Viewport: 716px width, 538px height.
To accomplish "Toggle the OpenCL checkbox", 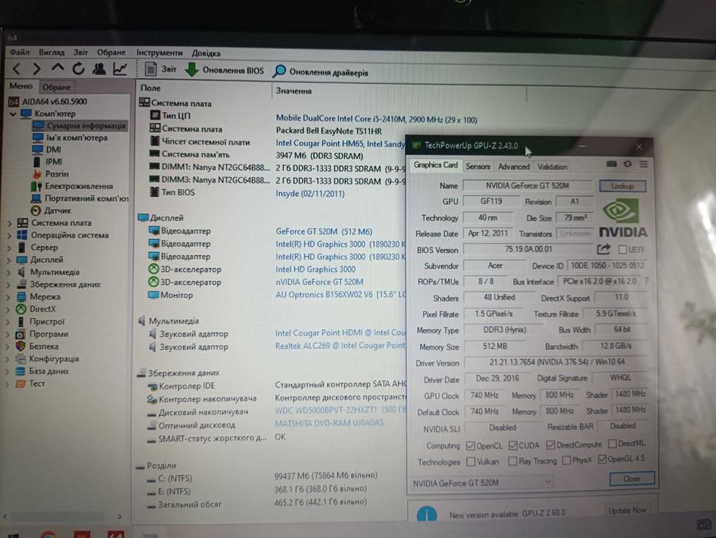I will coord(470,446).
